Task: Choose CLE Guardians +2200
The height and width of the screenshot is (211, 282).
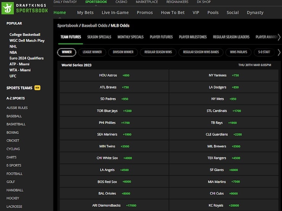Action: click(x=224, y=134)
